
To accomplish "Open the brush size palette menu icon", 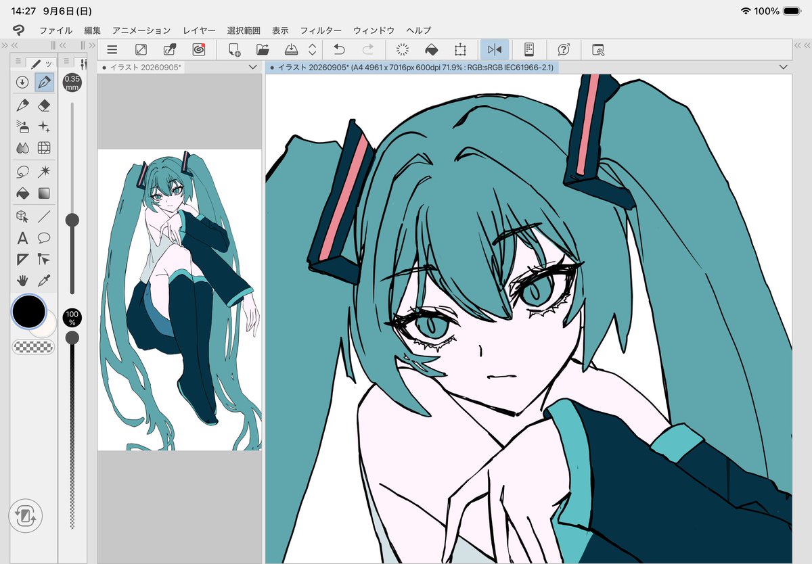I will point(67,62).
